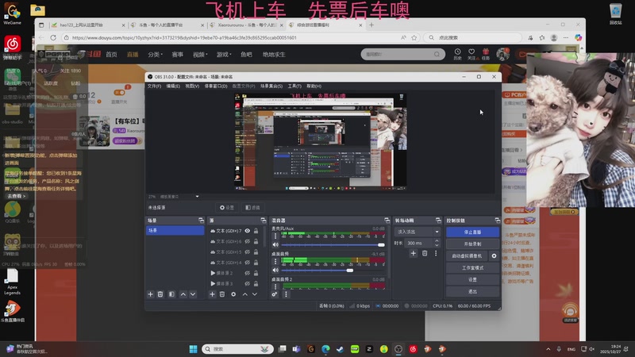Open advanced audio properties gears icon

coord(275,294)
